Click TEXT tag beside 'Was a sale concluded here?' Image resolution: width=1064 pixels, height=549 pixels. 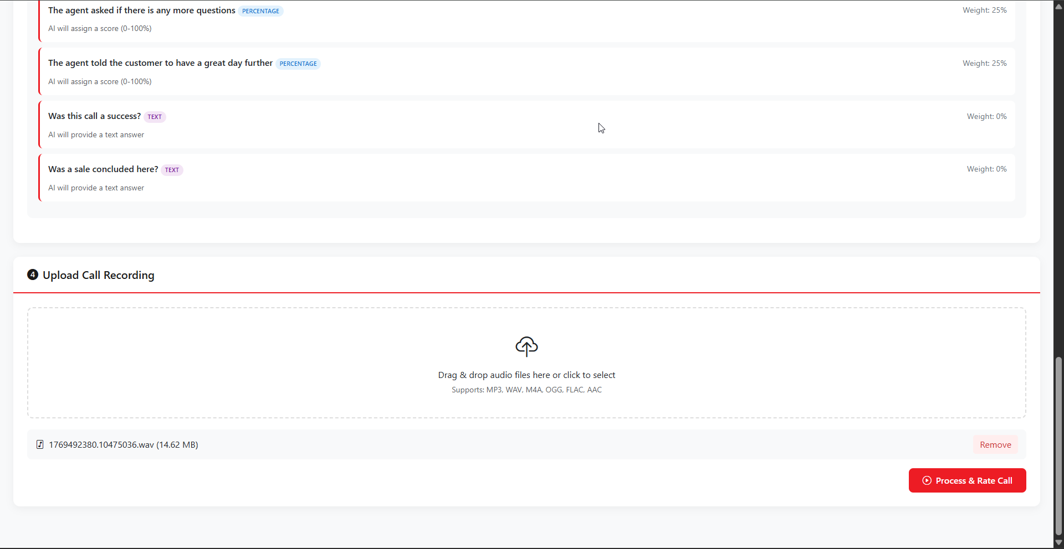pyautogui.click(x=172, y=170)
